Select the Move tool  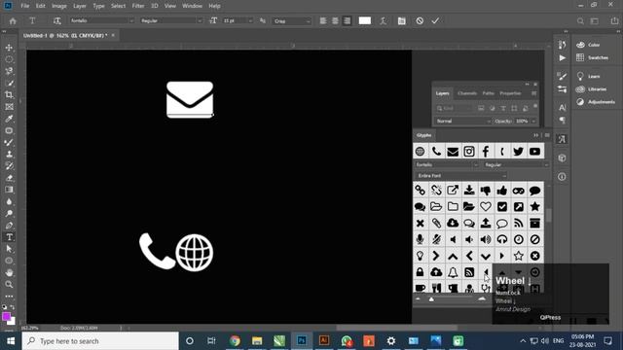(9, 48)
